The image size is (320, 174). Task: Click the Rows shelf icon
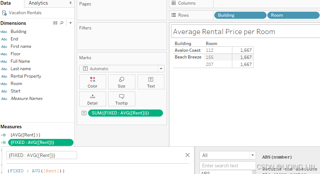174,15
